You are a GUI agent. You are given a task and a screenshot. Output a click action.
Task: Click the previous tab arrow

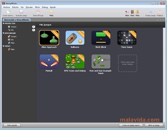pos(158,20)
